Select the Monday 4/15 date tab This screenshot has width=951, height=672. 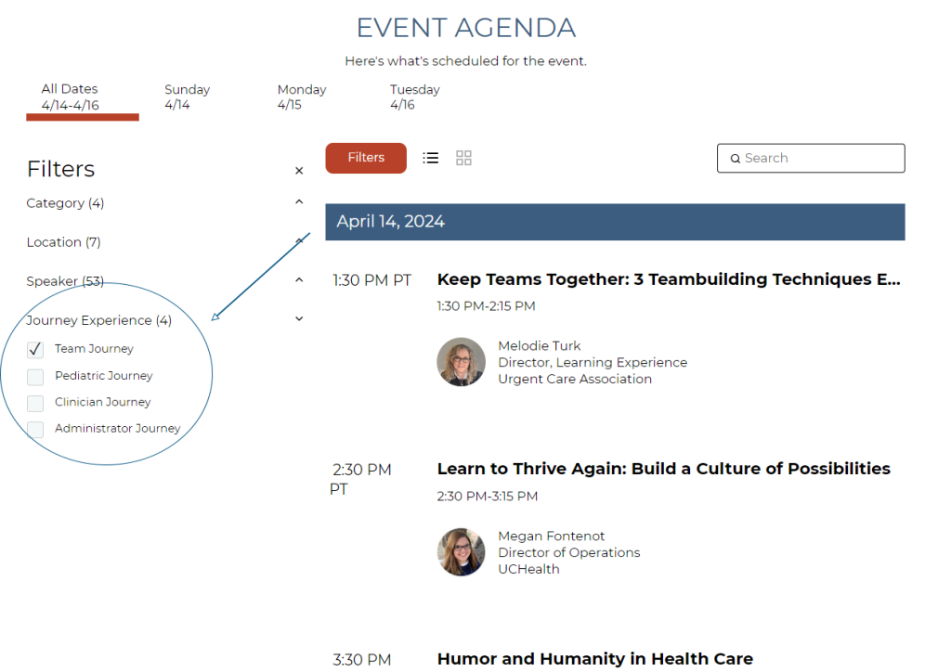[301, 97]
